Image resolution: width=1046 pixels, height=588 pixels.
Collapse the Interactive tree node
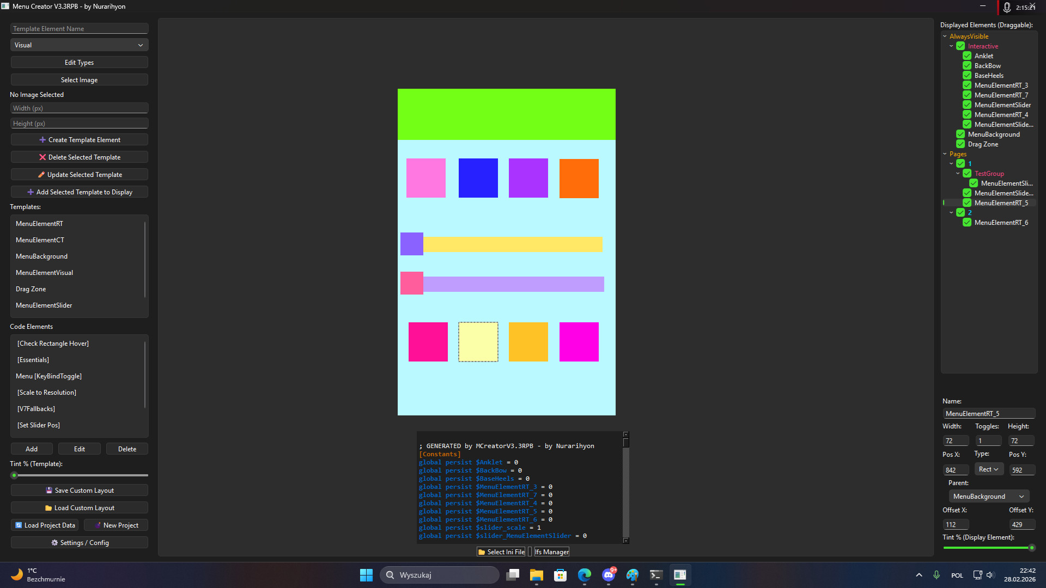(x=951, y=46)
